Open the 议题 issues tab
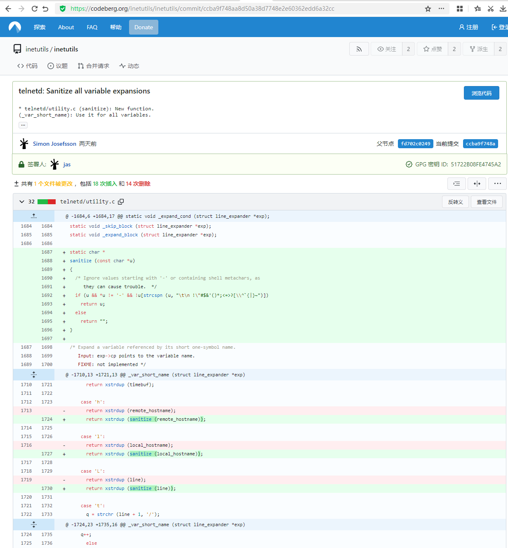 coord(57,66)
